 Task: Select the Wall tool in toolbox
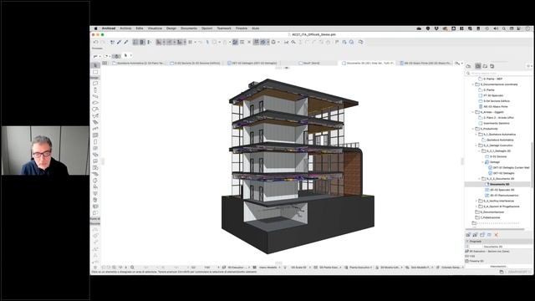95,84
